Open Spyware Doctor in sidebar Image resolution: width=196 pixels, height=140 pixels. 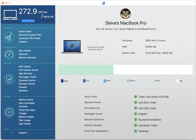click(x=27, y=80)
